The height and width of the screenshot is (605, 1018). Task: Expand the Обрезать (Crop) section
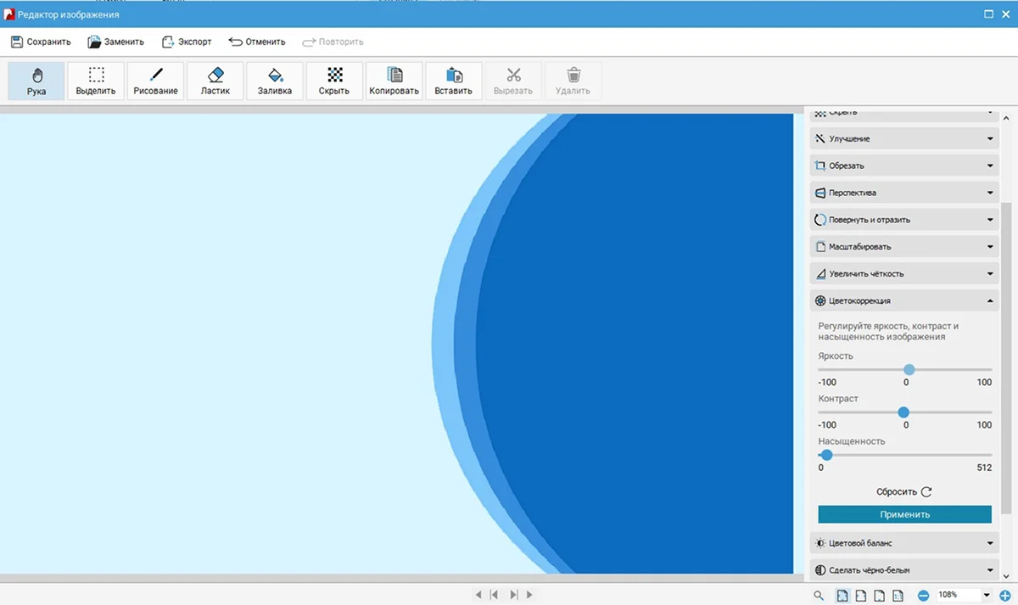pos(903,165)
